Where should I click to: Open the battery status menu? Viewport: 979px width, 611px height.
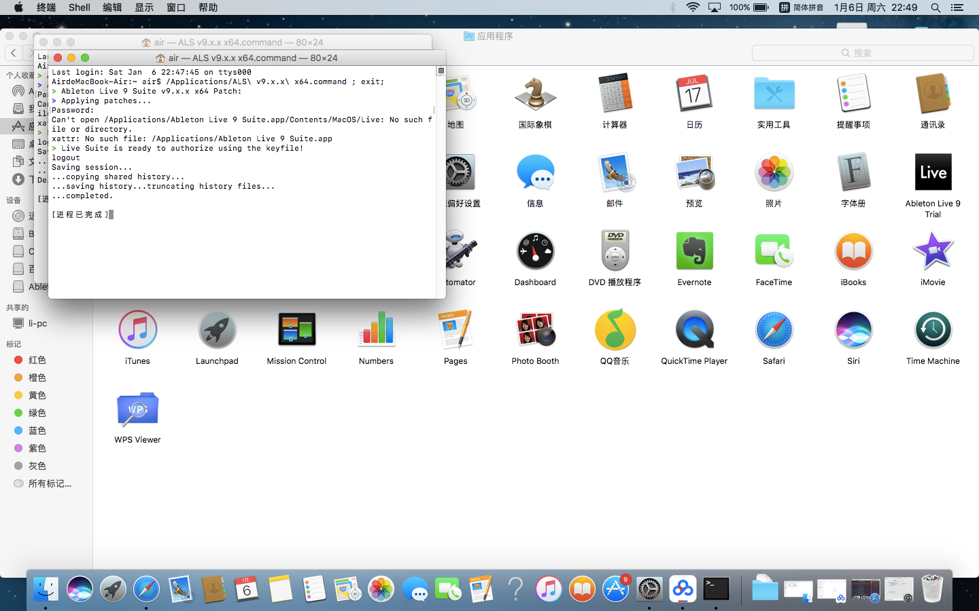[749, 7]
